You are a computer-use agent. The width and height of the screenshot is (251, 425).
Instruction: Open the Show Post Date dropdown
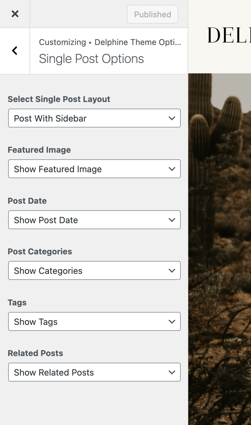click(94, 220)
